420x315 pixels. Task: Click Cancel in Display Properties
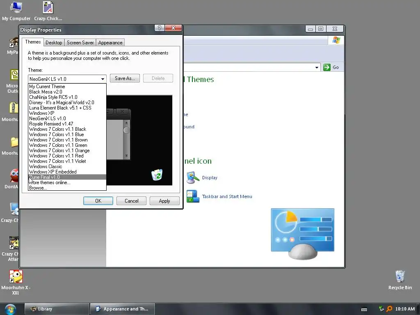(x=131, y=201)
